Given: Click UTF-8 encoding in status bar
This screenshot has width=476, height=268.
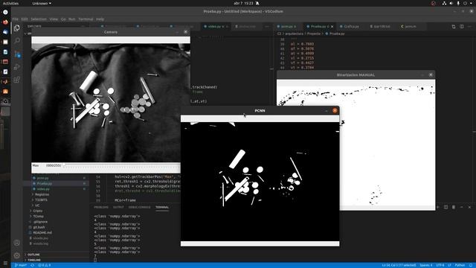Looking at the screenshot, I should (440, 265).
